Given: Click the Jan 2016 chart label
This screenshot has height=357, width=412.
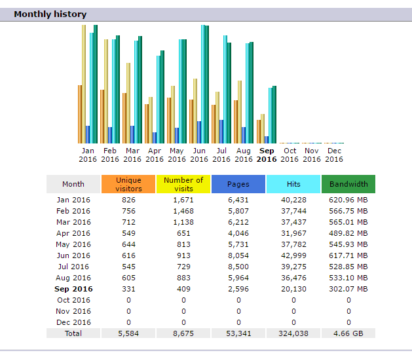Looking at the screenshot, I should [88, 155].
